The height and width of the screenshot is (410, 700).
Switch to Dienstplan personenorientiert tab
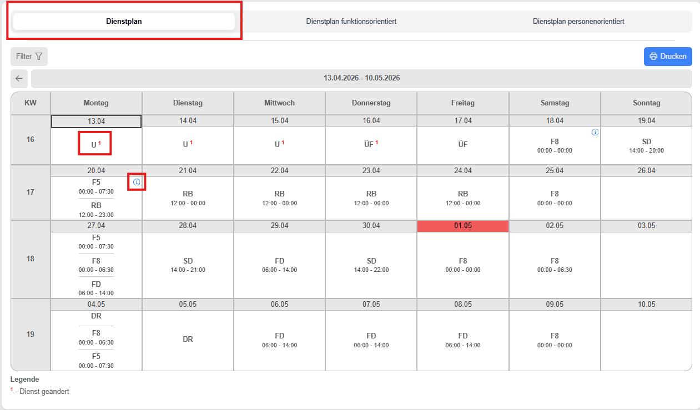tap(578, 22)
